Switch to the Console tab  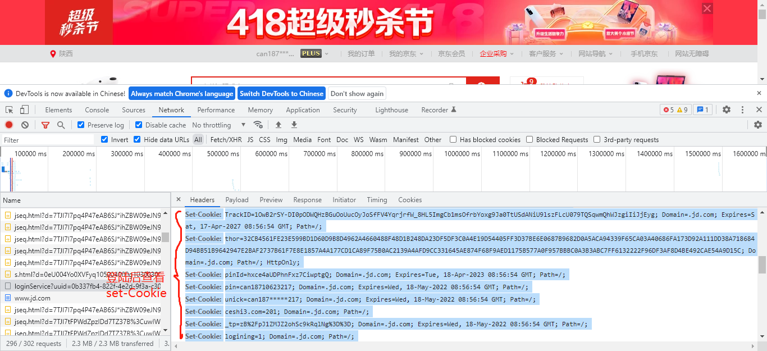coord(97,110)
